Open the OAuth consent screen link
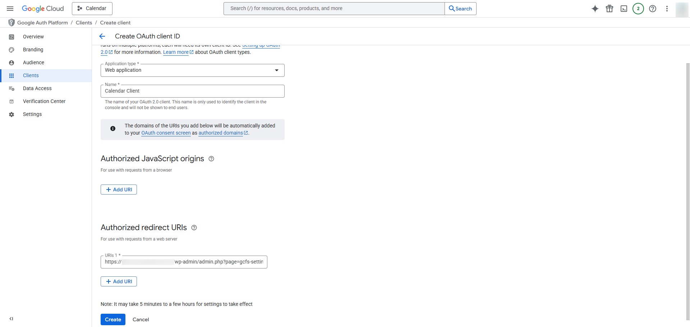This screenshot has height=327, width=690. click(x=166, y=133)
